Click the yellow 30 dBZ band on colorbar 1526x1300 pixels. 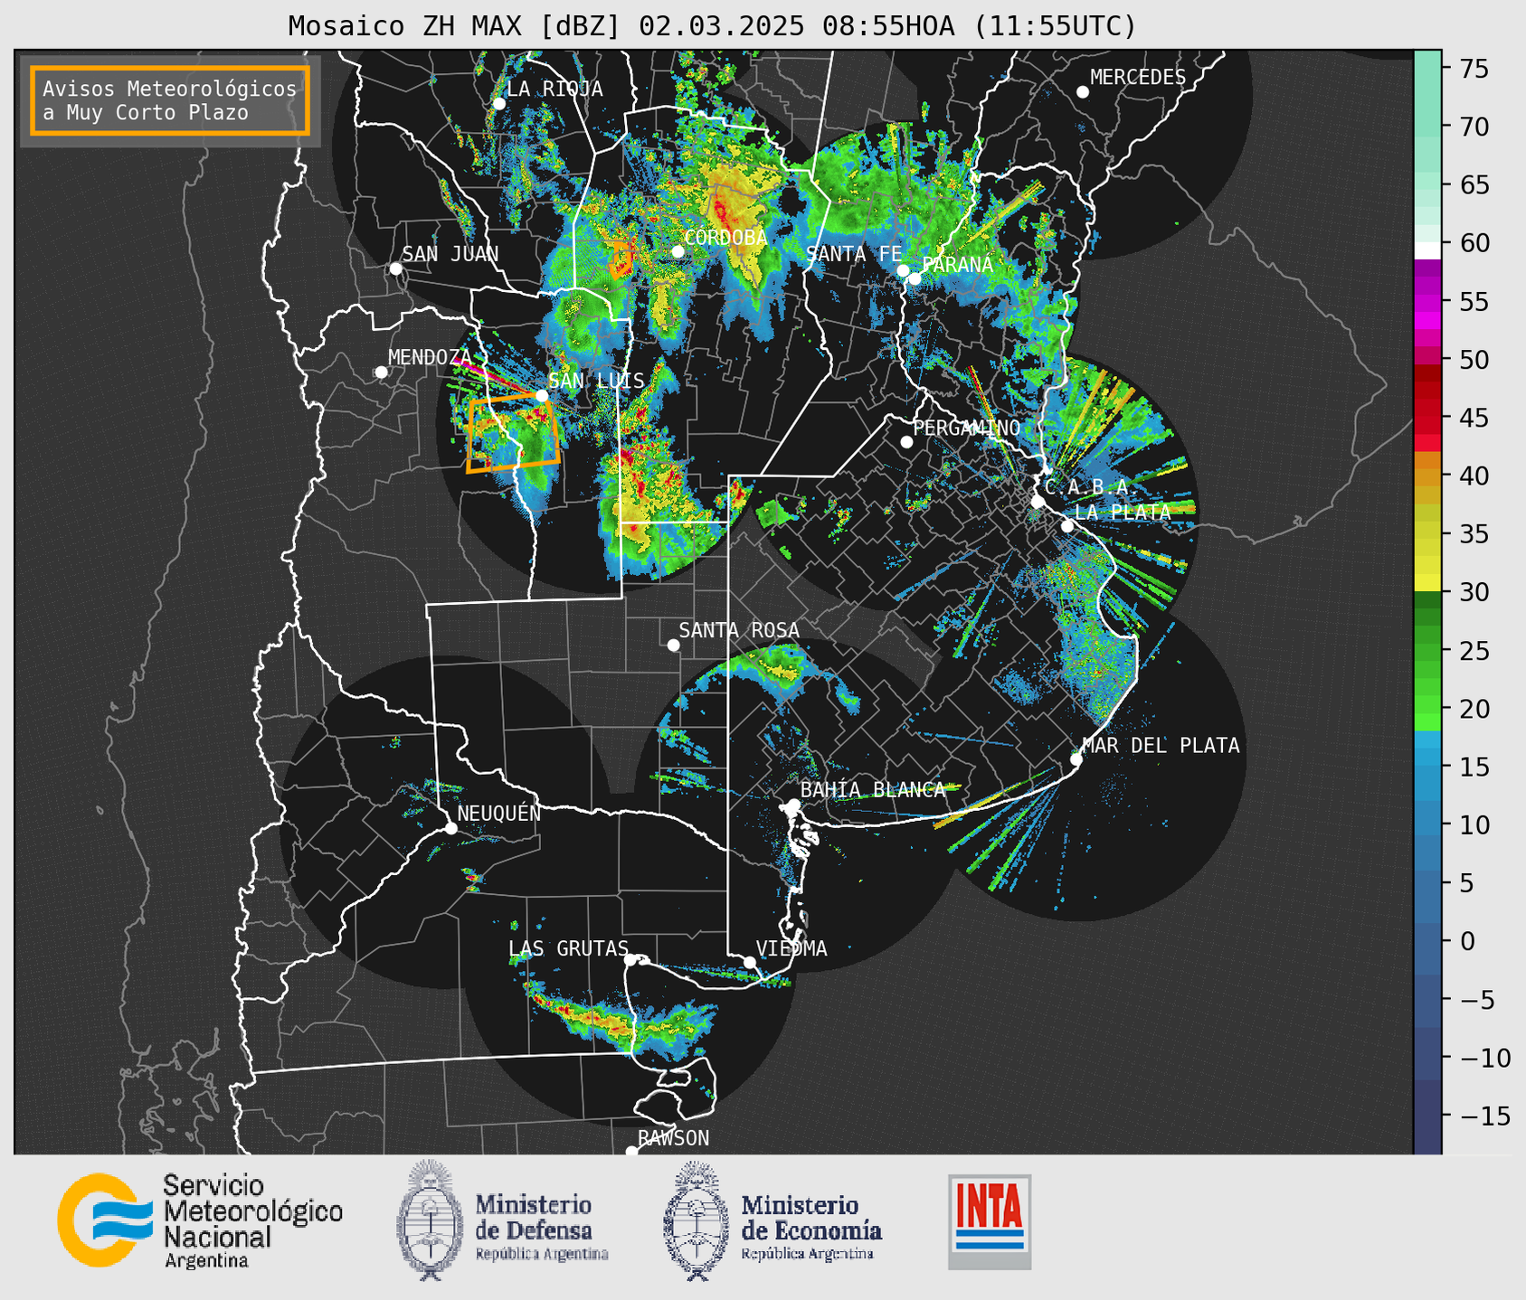click(x=1427, y=584)
